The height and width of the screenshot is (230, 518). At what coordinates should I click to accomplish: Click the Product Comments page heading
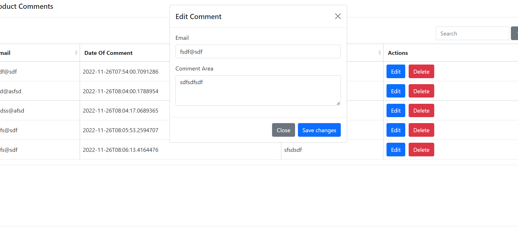pos(26,6)
